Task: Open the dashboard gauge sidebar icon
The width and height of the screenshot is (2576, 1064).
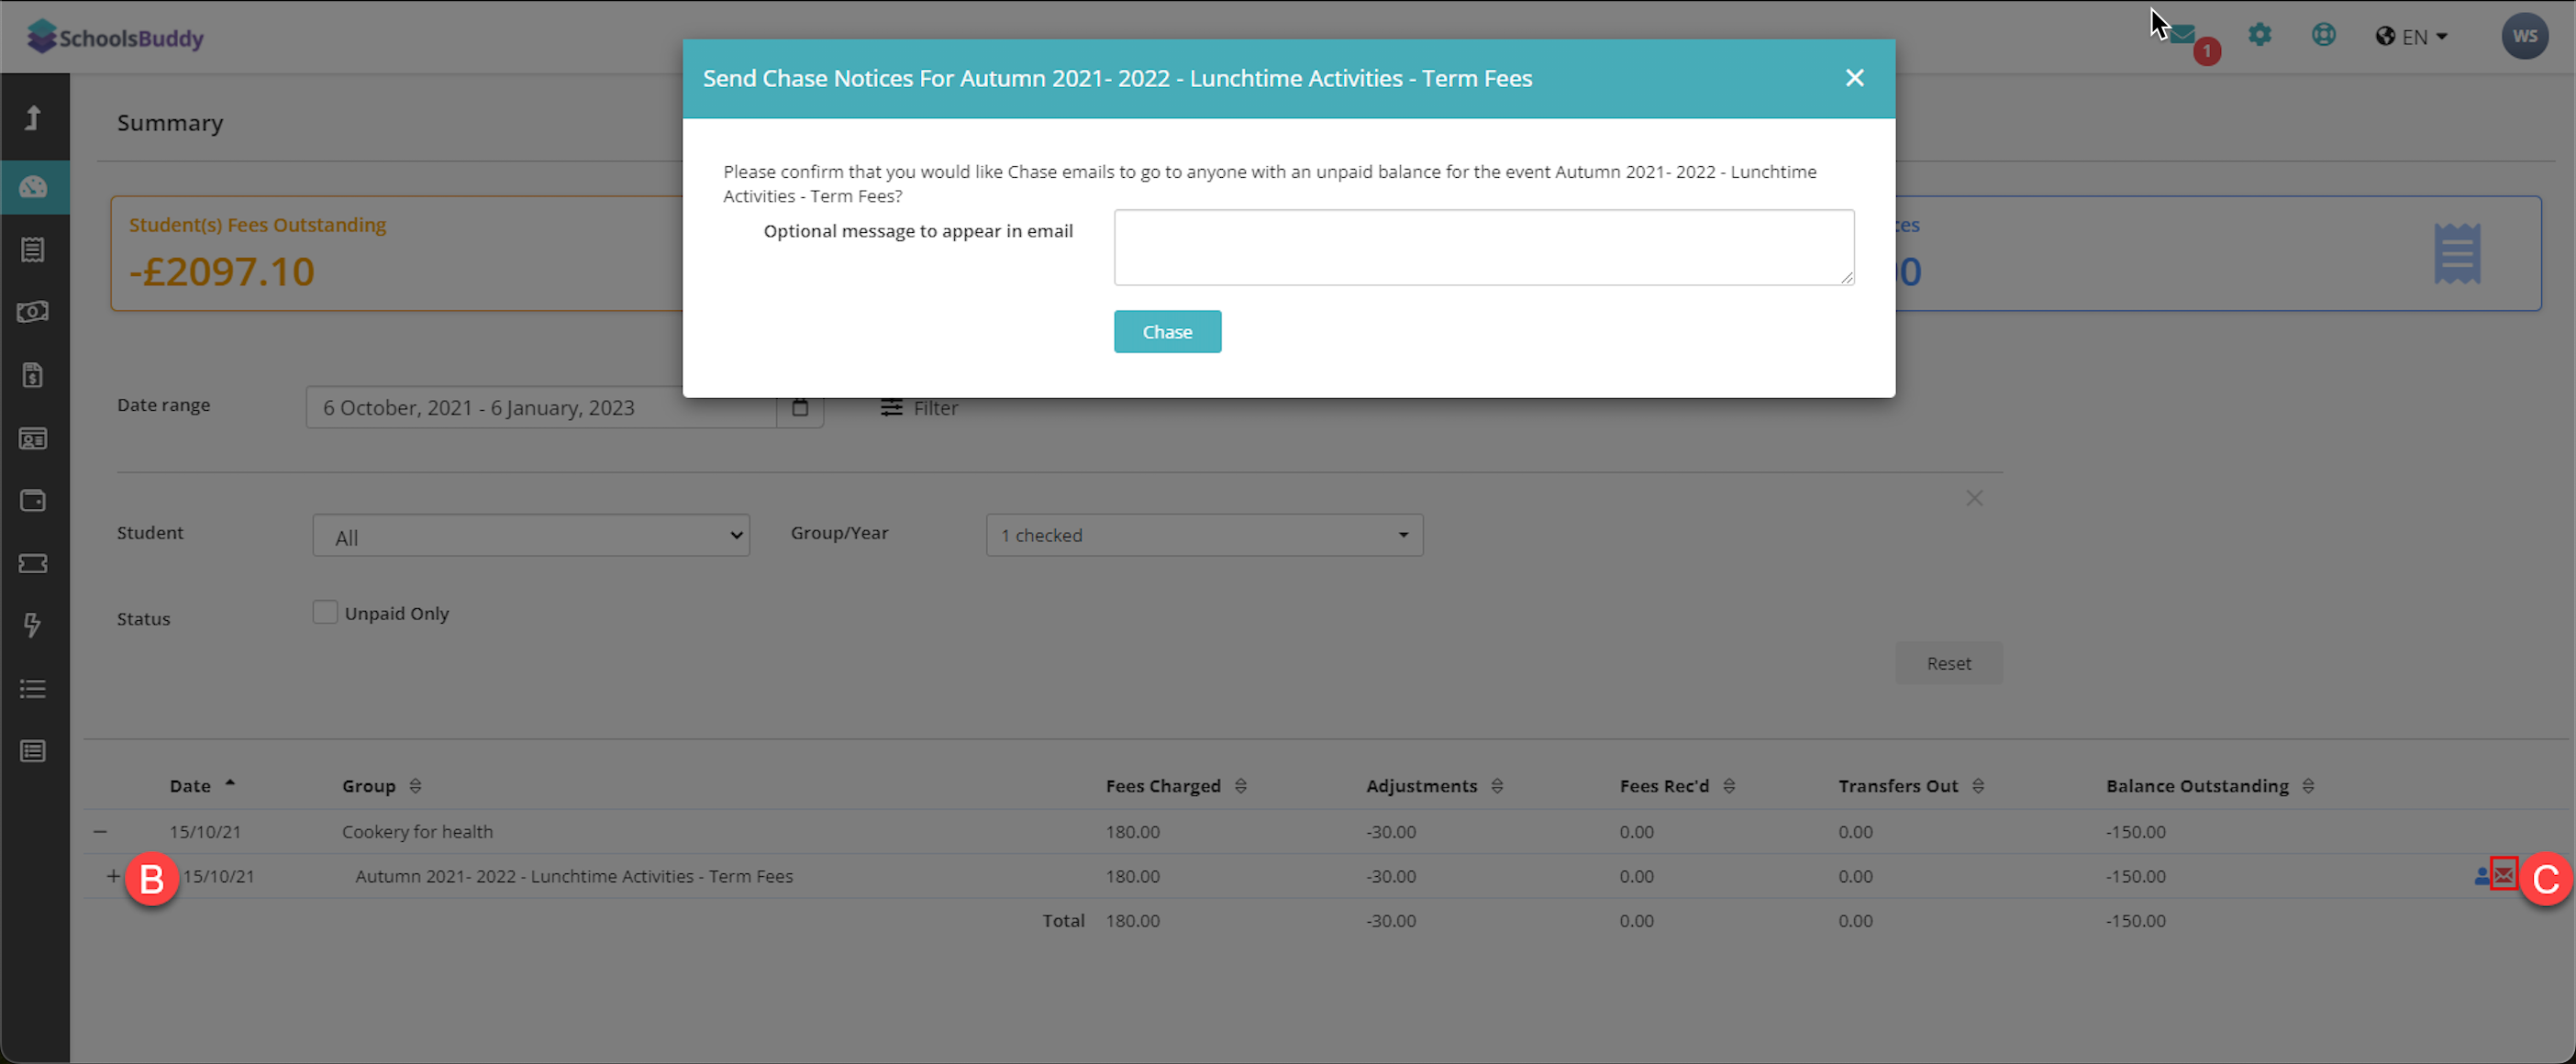Action: coord(33,187)
